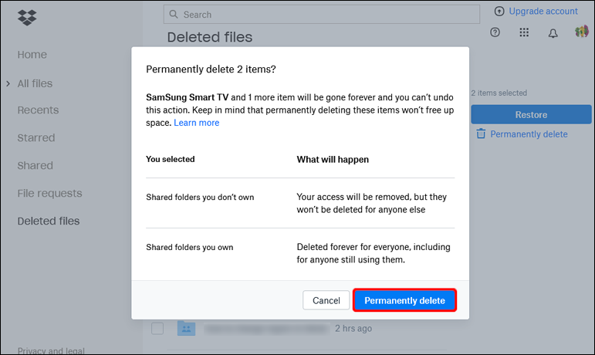Open the help question mark icon
Image resolution: width=595 pixels, height=355 pixels.
click(495, 32)
